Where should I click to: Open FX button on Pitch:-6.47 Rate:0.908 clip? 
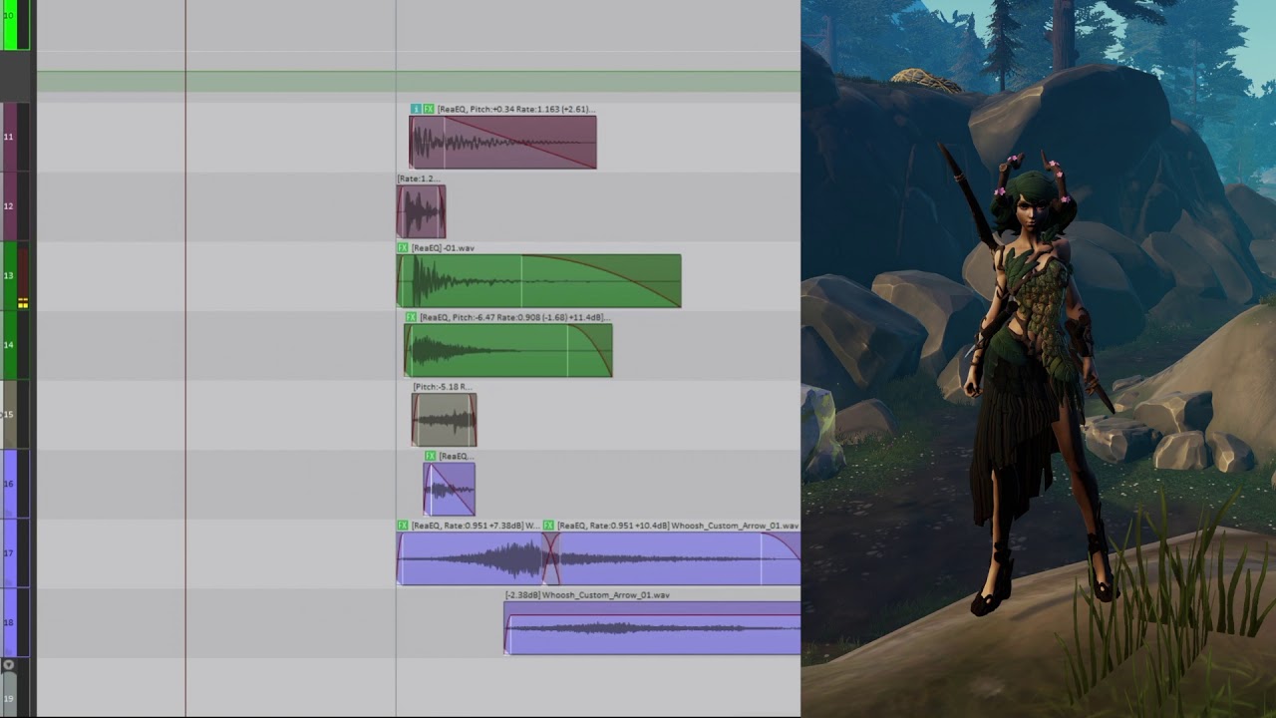[411, 317]
